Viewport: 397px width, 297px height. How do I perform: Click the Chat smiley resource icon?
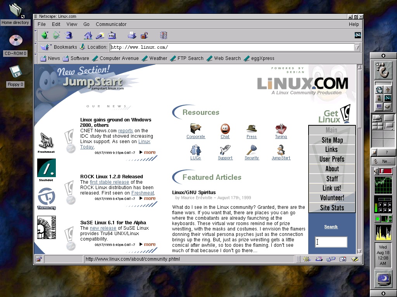tap(225, 129)
